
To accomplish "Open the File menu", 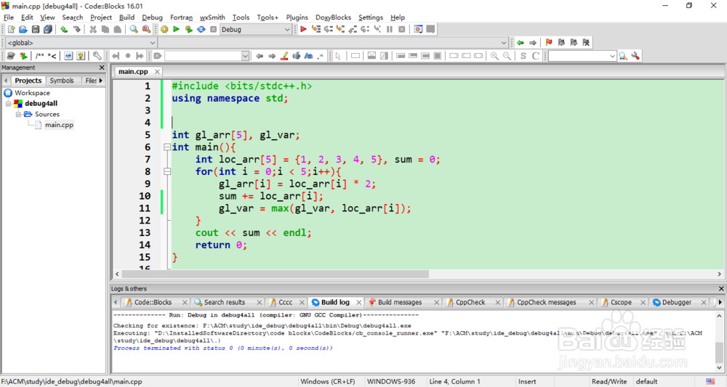I will click(x=8, y=17).
